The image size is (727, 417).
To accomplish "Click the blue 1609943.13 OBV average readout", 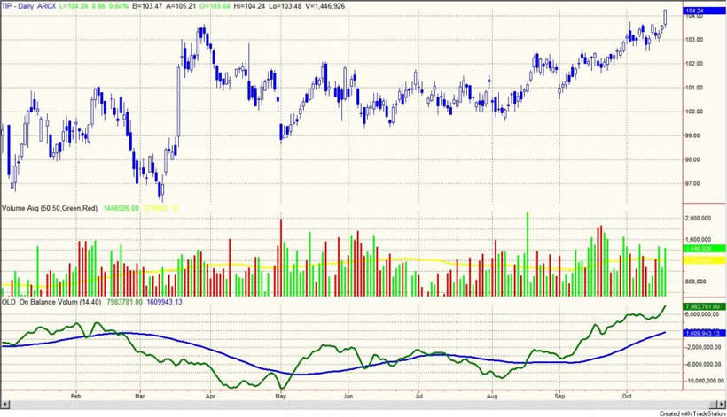I will [164, 302].
